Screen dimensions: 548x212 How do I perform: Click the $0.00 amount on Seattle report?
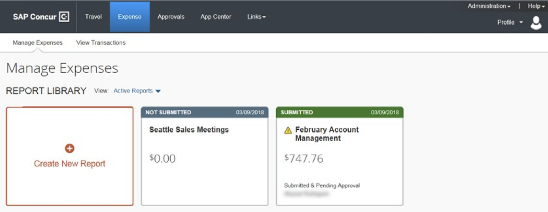point(162,159)
